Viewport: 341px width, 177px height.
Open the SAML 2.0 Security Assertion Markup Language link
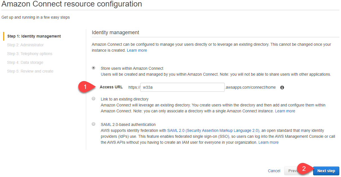(213, 130)
